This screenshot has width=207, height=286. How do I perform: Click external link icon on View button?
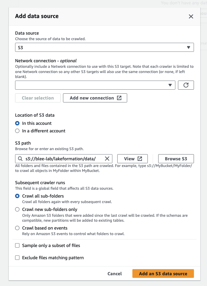pyautogui.click(x=140, y=159)
